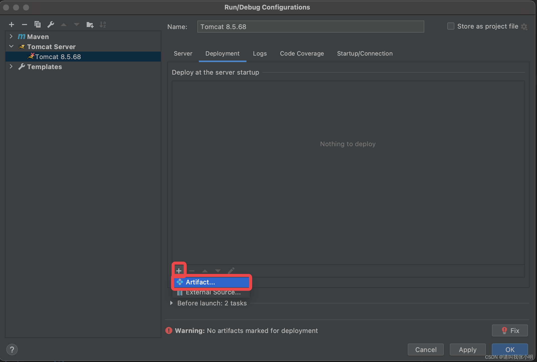Screen dimensions: 537x362
Task: Switch to the Server tab
Action: tap(183, 54)
